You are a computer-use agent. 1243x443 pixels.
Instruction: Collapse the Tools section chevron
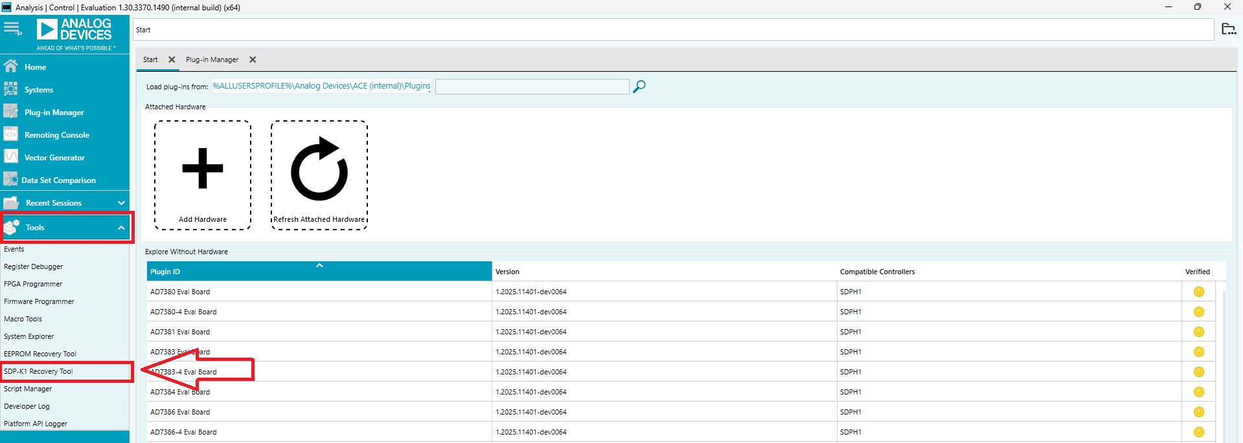(x=121, y=228)
